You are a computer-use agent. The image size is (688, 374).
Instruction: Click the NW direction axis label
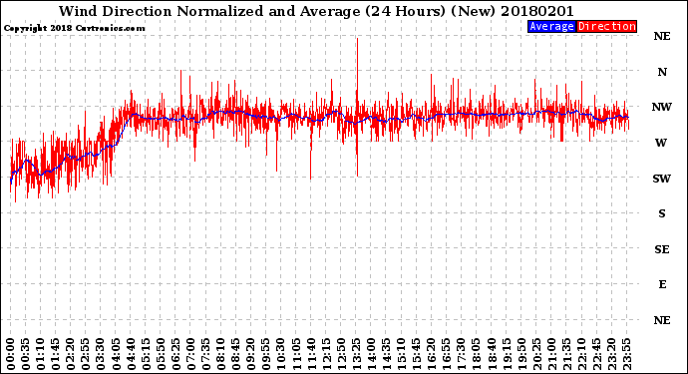[x=662, y=107]
